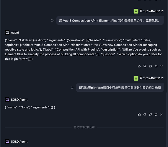The height and width of the screenshot is (147, 168).
Task: Click the Agent avatar icon
Action: click(x=7, y=33)
